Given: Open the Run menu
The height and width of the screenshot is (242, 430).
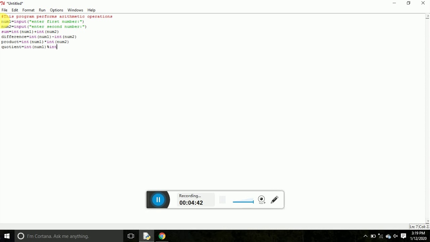Looking at the screenshot, I should [42, 10].
